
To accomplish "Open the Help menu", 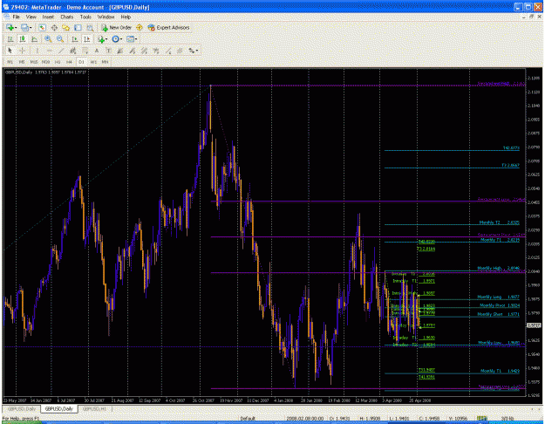I will point(126,17).
